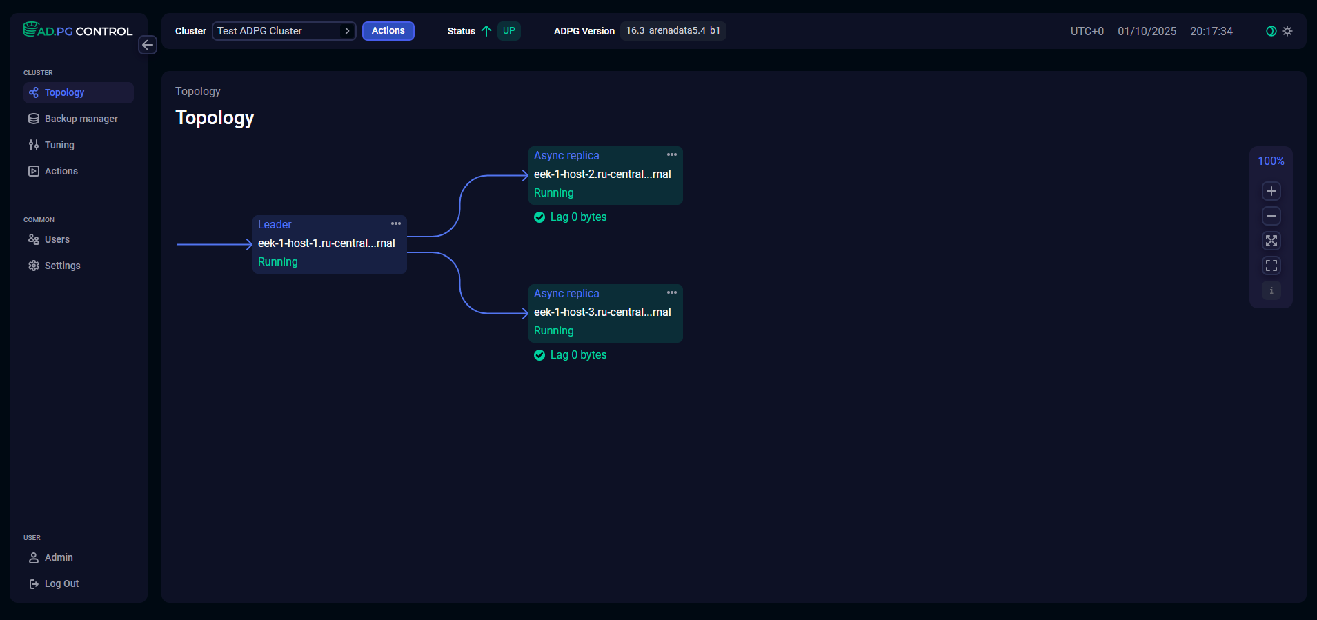Collapse the sidebar with the back arrow
Screen dimensions: 1317x620
point(148,45)
